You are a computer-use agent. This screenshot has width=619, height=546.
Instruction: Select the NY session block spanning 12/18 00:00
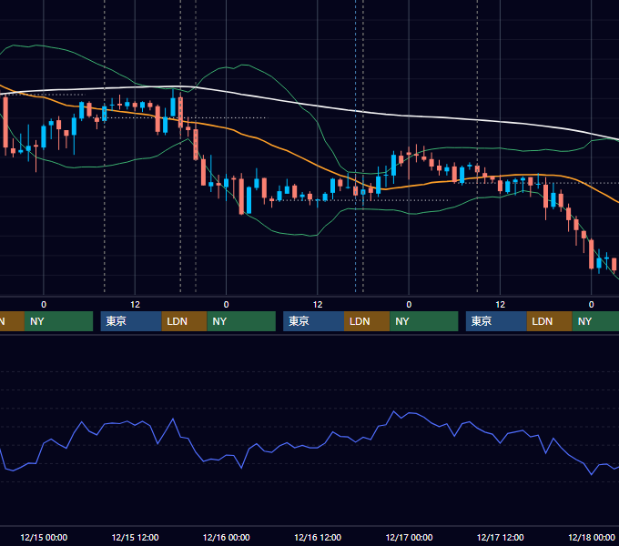pyautogui.click(x=595, y=321)
